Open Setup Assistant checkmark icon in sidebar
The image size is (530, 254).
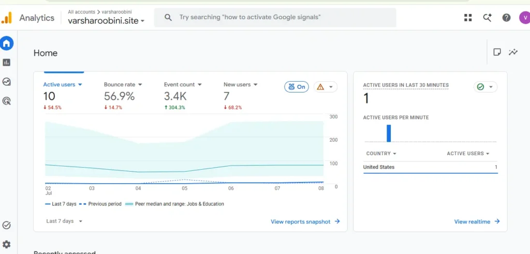click(6, 225)
